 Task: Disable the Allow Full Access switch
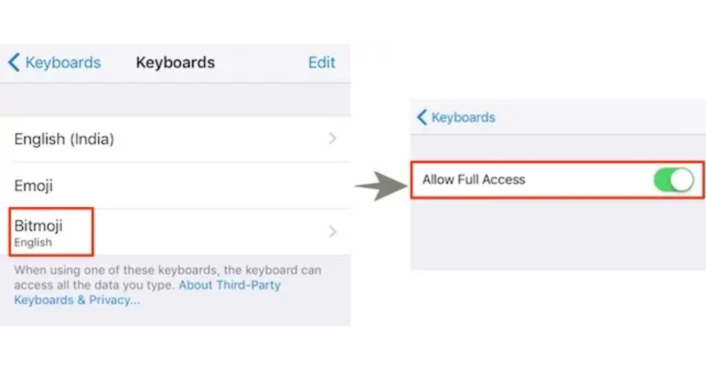(673, 180)
